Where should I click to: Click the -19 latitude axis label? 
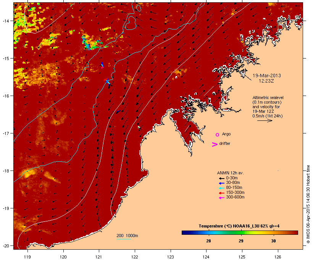point(5,208)
